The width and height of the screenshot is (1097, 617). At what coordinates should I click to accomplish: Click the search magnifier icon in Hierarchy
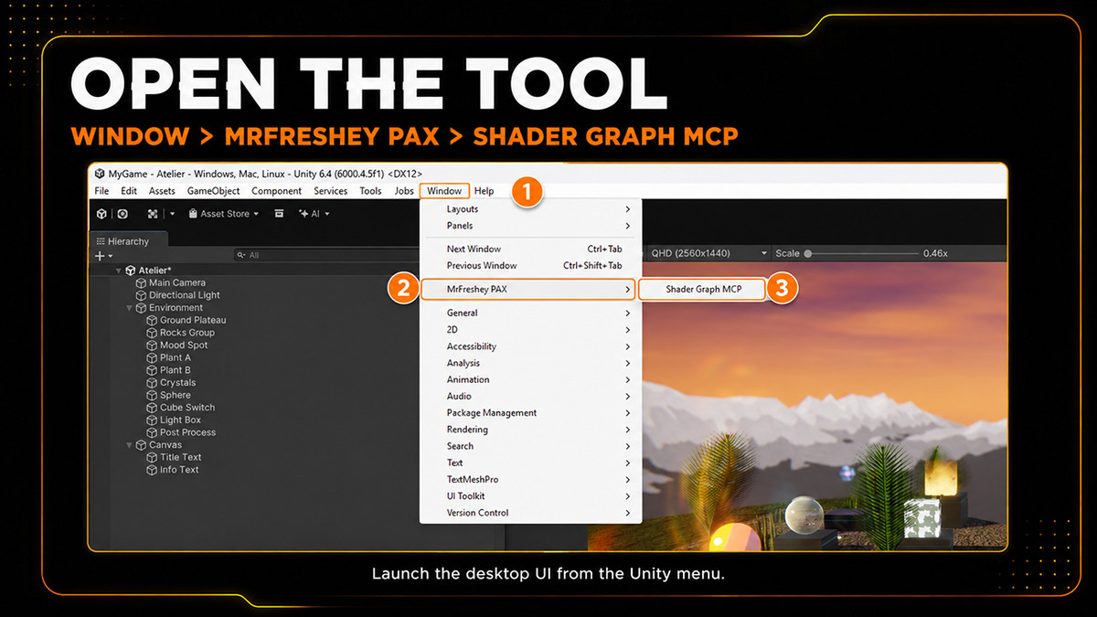240,256
